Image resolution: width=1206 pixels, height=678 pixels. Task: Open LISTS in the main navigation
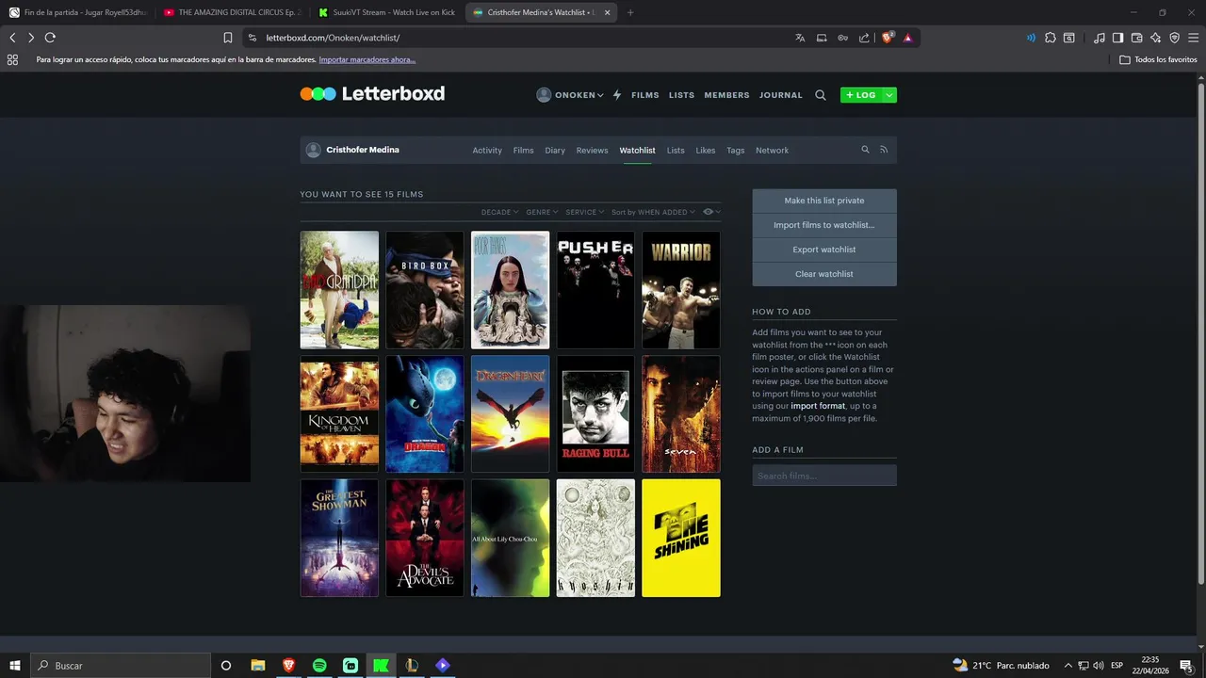click(x=681, y=95)
